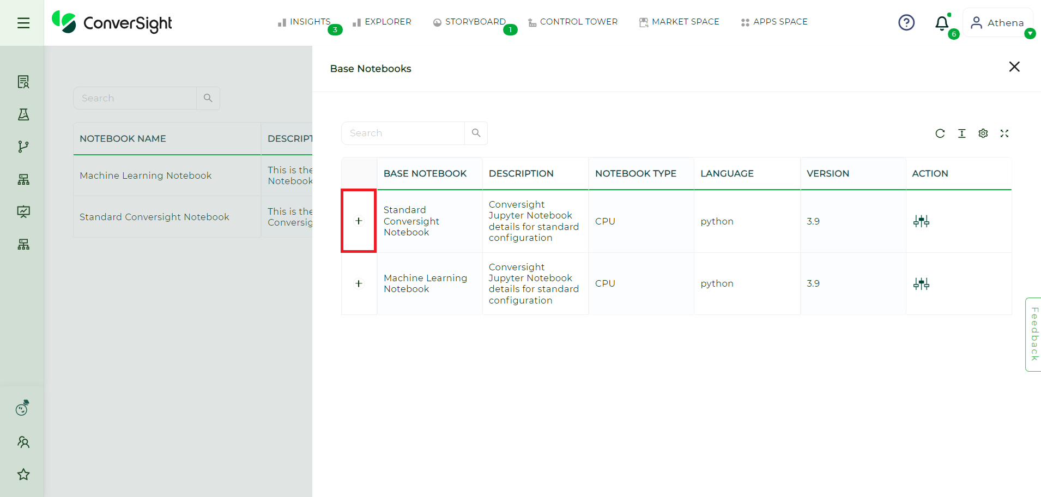Click Machine Learning Notebook description in Base Notebooks

[x=534, y=283]
